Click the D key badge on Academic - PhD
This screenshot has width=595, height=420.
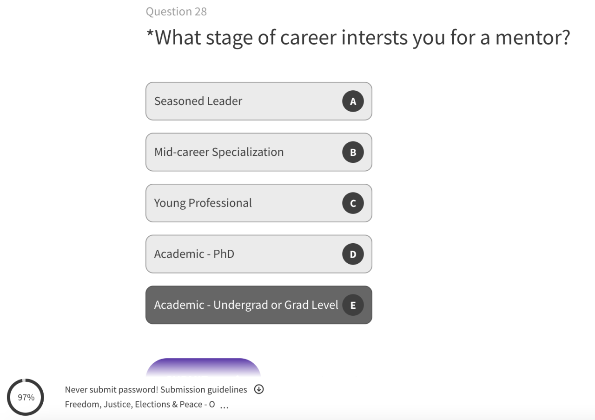pyautogui.click(x=353, y=254)
